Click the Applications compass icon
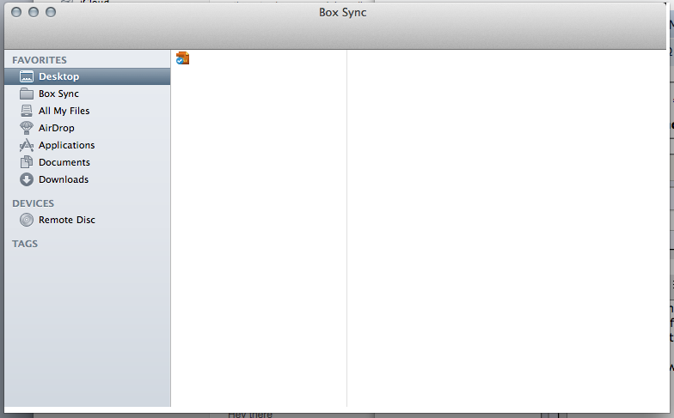The width and height of the screenshot is (674, 418). (26, 146)
